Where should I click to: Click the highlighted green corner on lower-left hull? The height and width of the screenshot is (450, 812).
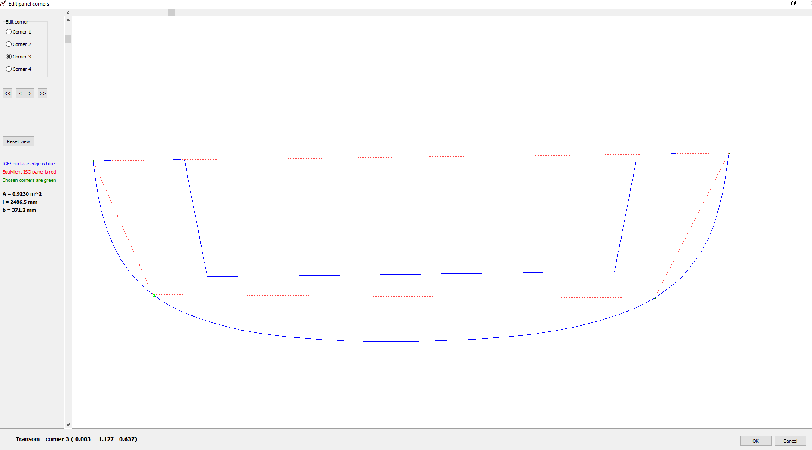pyautogui.click(x=153, y=295)
